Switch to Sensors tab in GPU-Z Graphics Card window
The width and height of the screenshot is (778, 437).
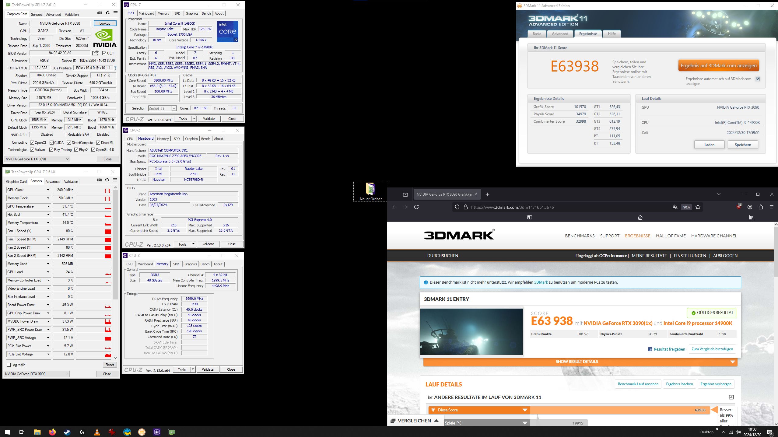37,14
